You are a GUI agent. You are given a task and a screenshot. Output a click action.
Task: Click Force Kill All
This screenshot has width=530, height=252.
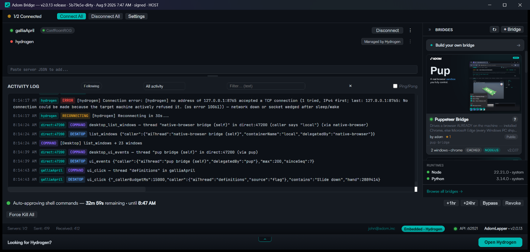pyautogui.click(x=22, y=214)
